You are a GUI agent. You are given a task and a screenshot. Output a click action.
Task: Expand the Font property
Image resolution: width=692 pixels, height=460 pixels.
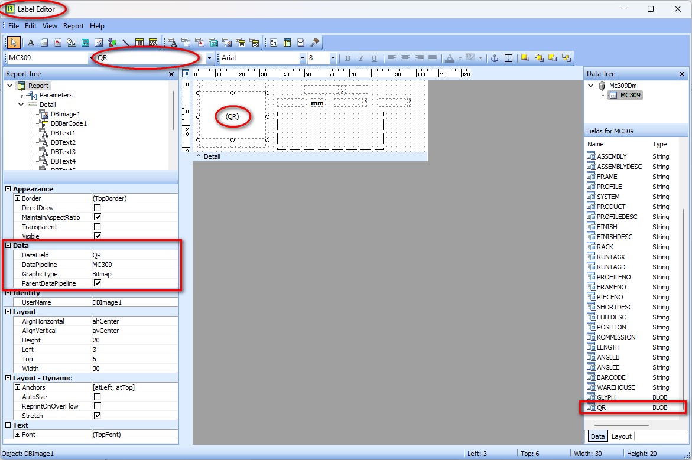pos(17,434)
